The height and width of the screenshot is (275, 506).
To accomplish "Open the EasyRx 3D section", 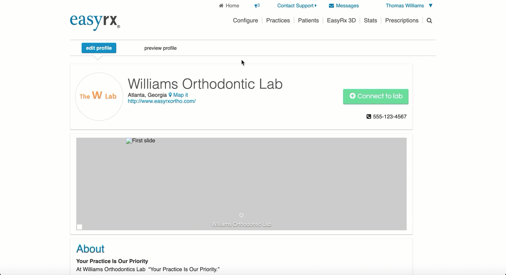I will point(341,20).
